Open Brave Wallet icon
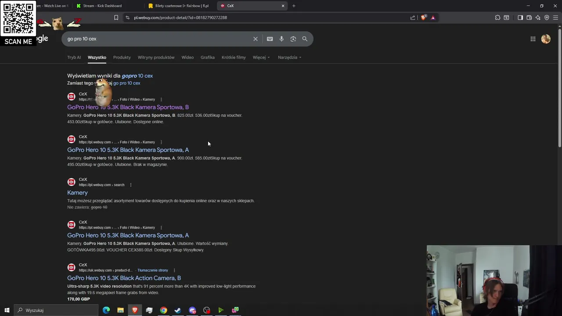The width and height of the screenshot is (562, 316). [529, 18]
